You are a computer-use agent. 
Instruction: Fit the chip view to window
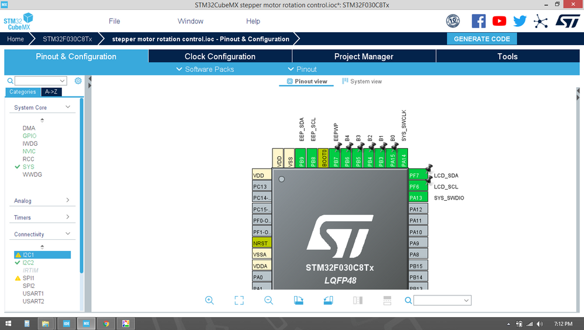239,300
